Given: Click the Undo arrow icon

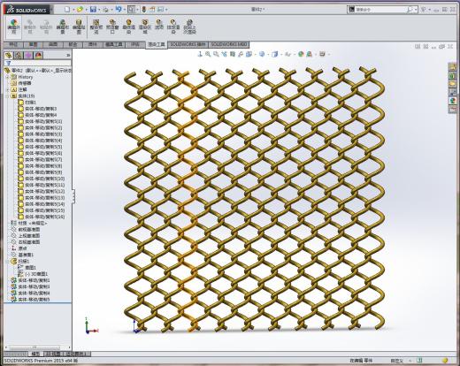Looking at the screenshot, I should (x=119, y=10).
